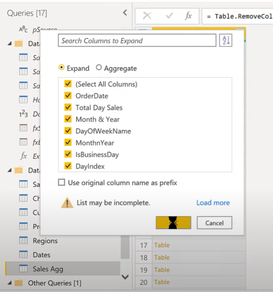Collapse the Other Queries group arrow
The height and width of the screenshot is (292, 273).
[10, 283]
